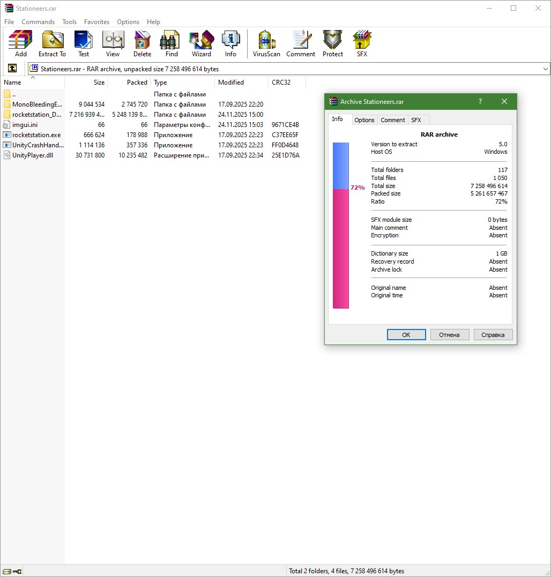Screen dimensions: 551x577
Task: Click the Delete toolbar icon
Action: [142, 43]
